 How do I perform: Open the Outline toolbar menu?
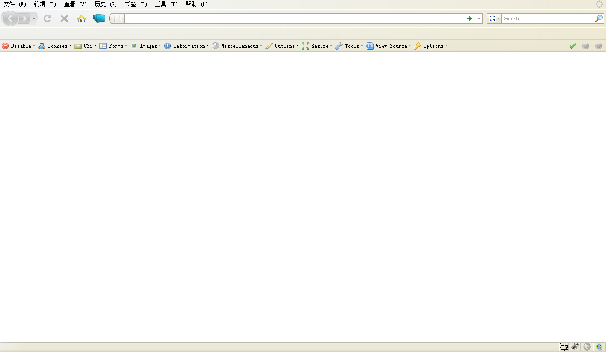pos(282,46)
